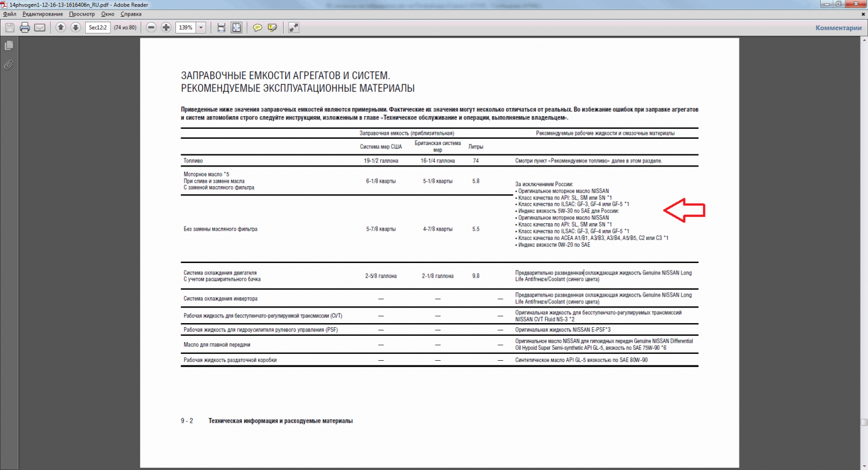The height and width of the screenshot is (470, 868).
Task: Print the document using the printer icon
Action: (x=25, y=27)
